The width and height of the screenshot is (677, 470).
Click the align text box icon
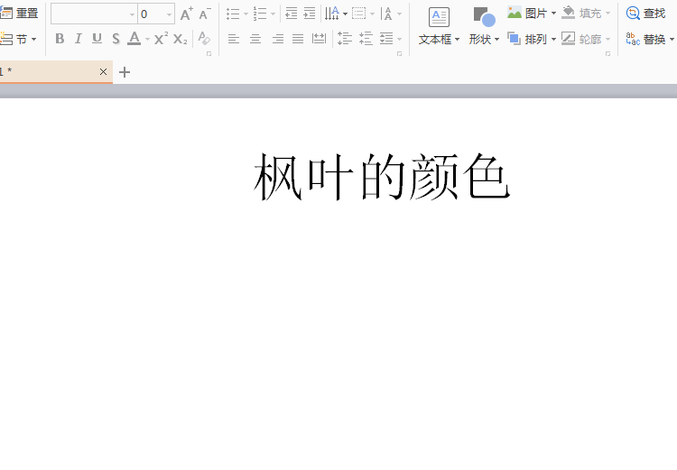point(358,14)
